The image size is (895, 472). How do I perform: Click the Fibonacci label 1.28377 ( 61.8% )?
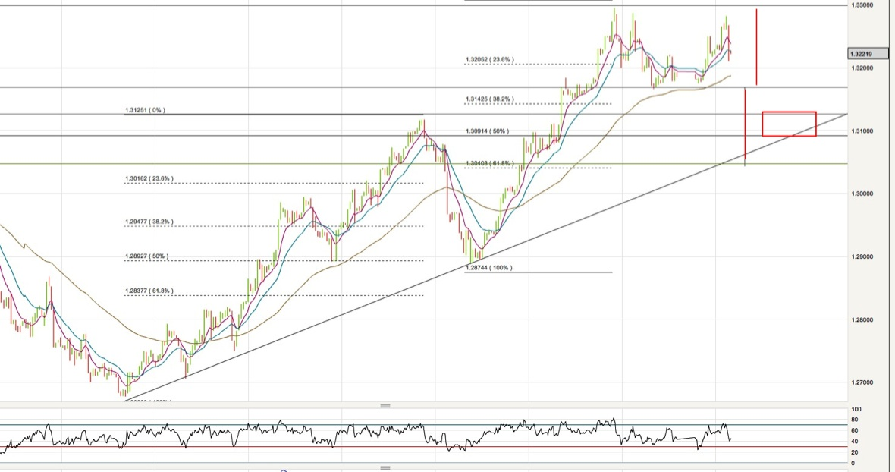pyautogui.click(x=149, y=291)
